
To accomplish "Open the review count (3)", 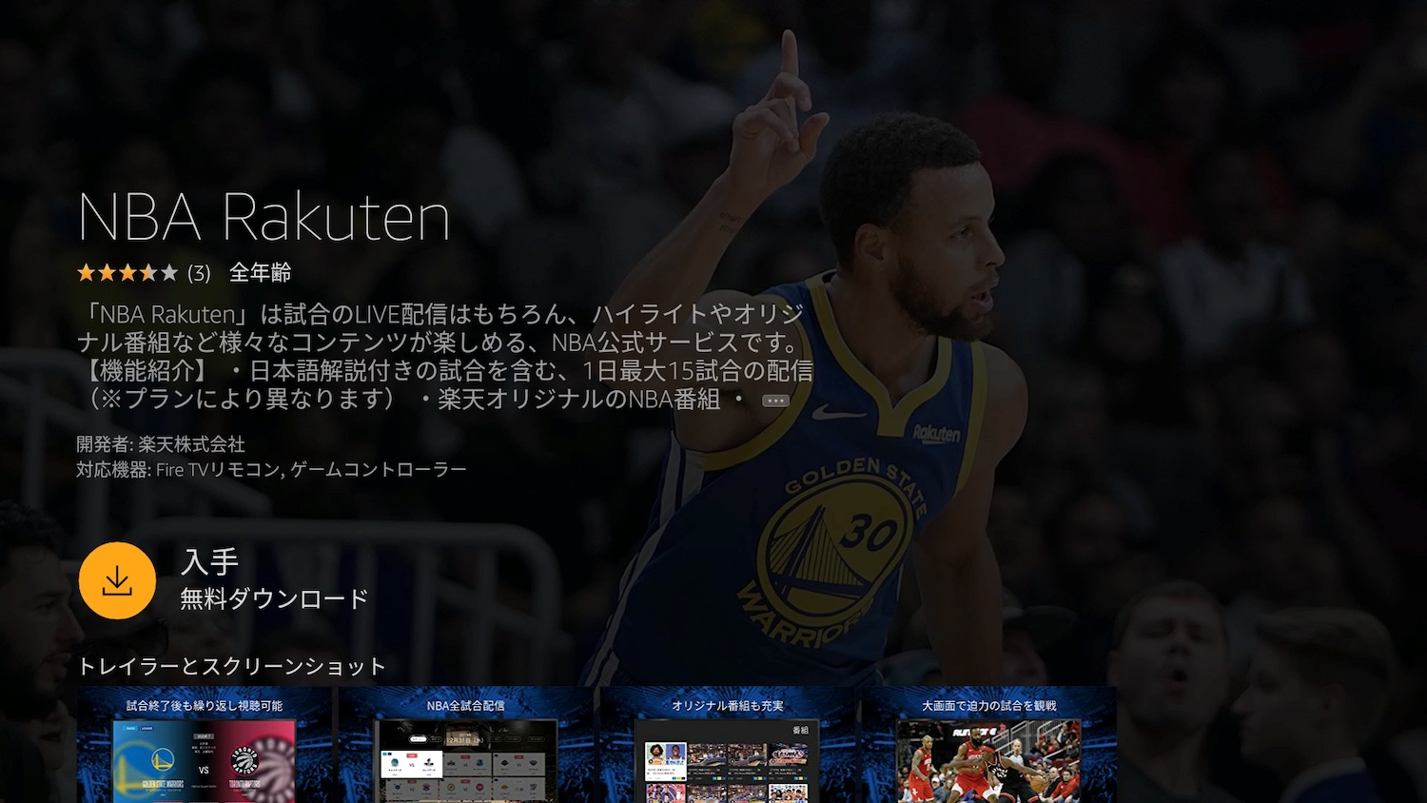I will pos(199,273).
